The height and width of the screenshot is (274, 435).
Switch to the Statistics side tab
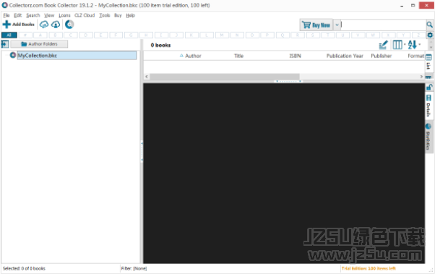pyautogui.click(x=428, y=137)
